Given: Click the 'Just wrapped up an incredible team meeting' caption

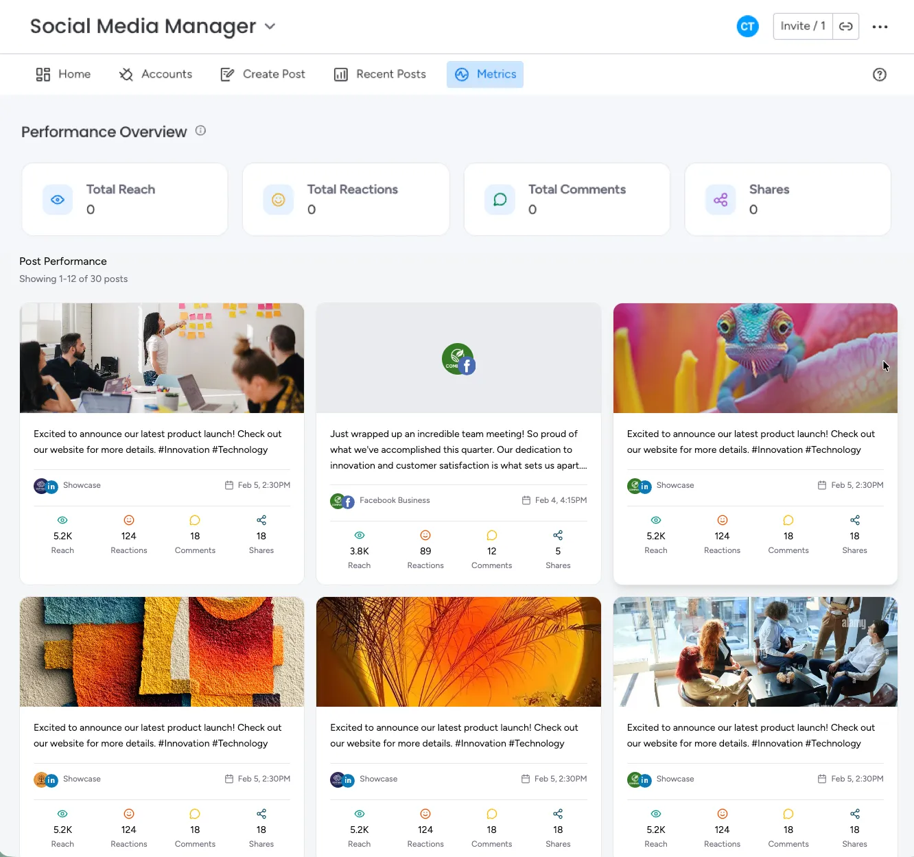Looking at the screenshot, I should (x=458, y=449).
